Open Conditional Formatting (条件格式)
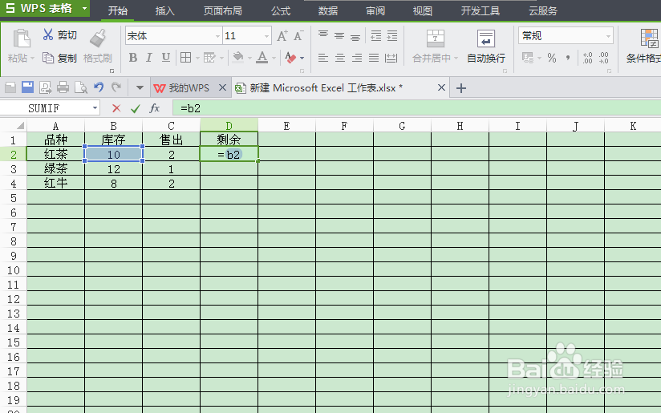This screenshot has width=661, height=413. pos(644,46)
